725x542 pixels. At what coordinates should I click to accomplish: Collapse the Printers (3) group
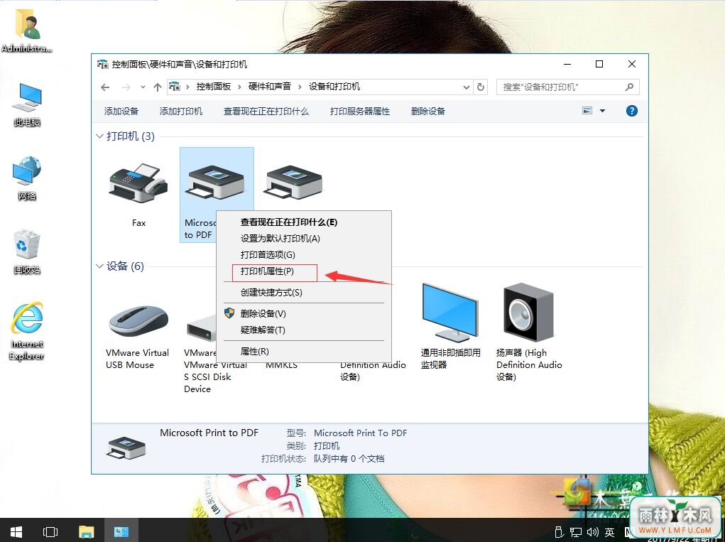[99, 136]
